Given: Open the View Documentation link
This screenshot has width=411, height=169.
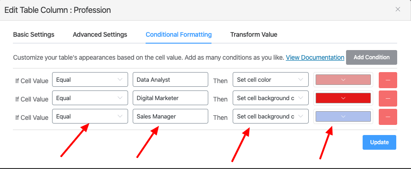Looking at the screenshot, I should point(315,57).
